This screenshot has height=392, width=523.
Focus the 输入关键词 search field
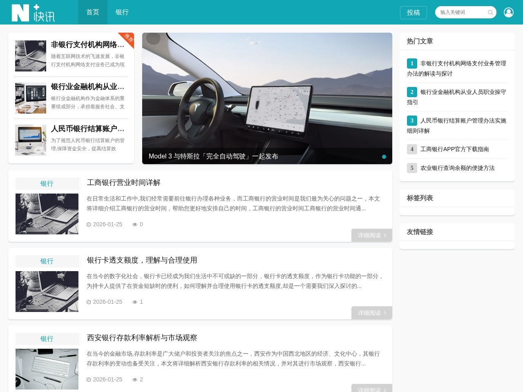pos(462,13)
